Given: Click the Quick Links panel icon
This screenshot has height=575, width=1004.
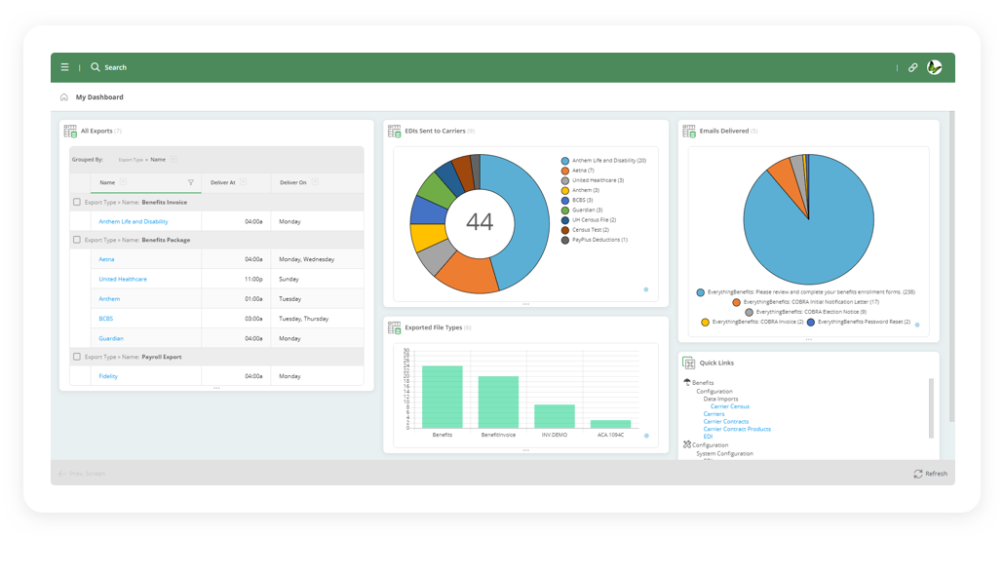Looking at the screenshot, I should (688, 362).
